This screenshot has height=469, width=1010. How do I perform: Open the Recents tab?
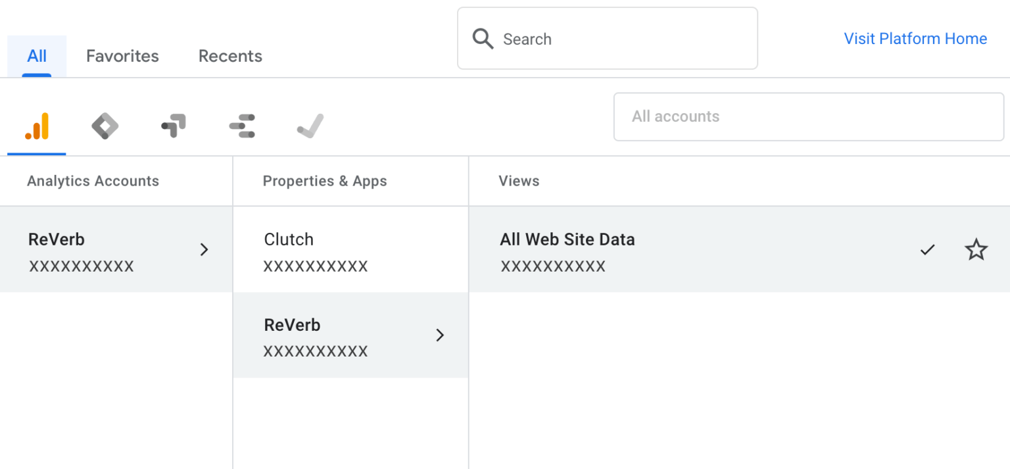pos(229,56)
